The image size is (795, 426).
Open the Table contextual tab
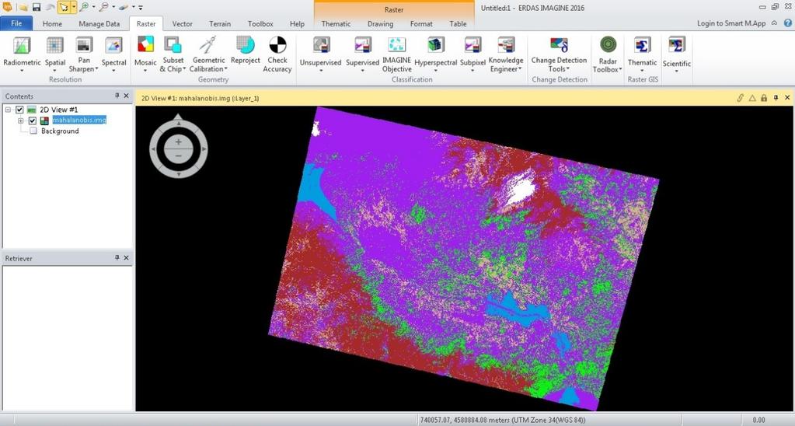(x=458, y=24)
